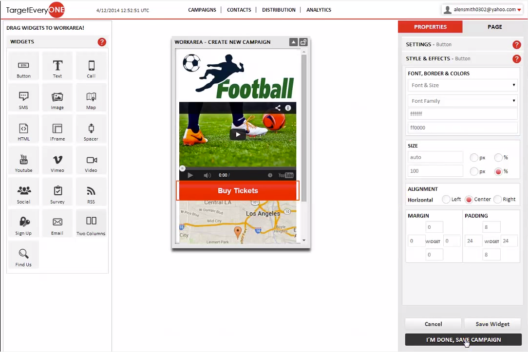This screenshot has height=352, width=528.
Task: Switch to the Page tab
Action: click(x=494, y=27)
